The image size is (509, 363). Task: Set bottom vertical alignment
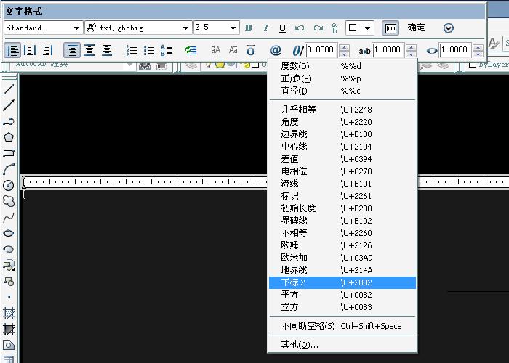(x=107, y=51)
